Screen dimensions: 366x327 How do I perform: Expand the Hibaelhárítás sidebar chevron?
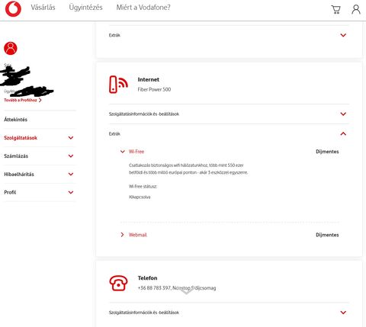point(71,175)
